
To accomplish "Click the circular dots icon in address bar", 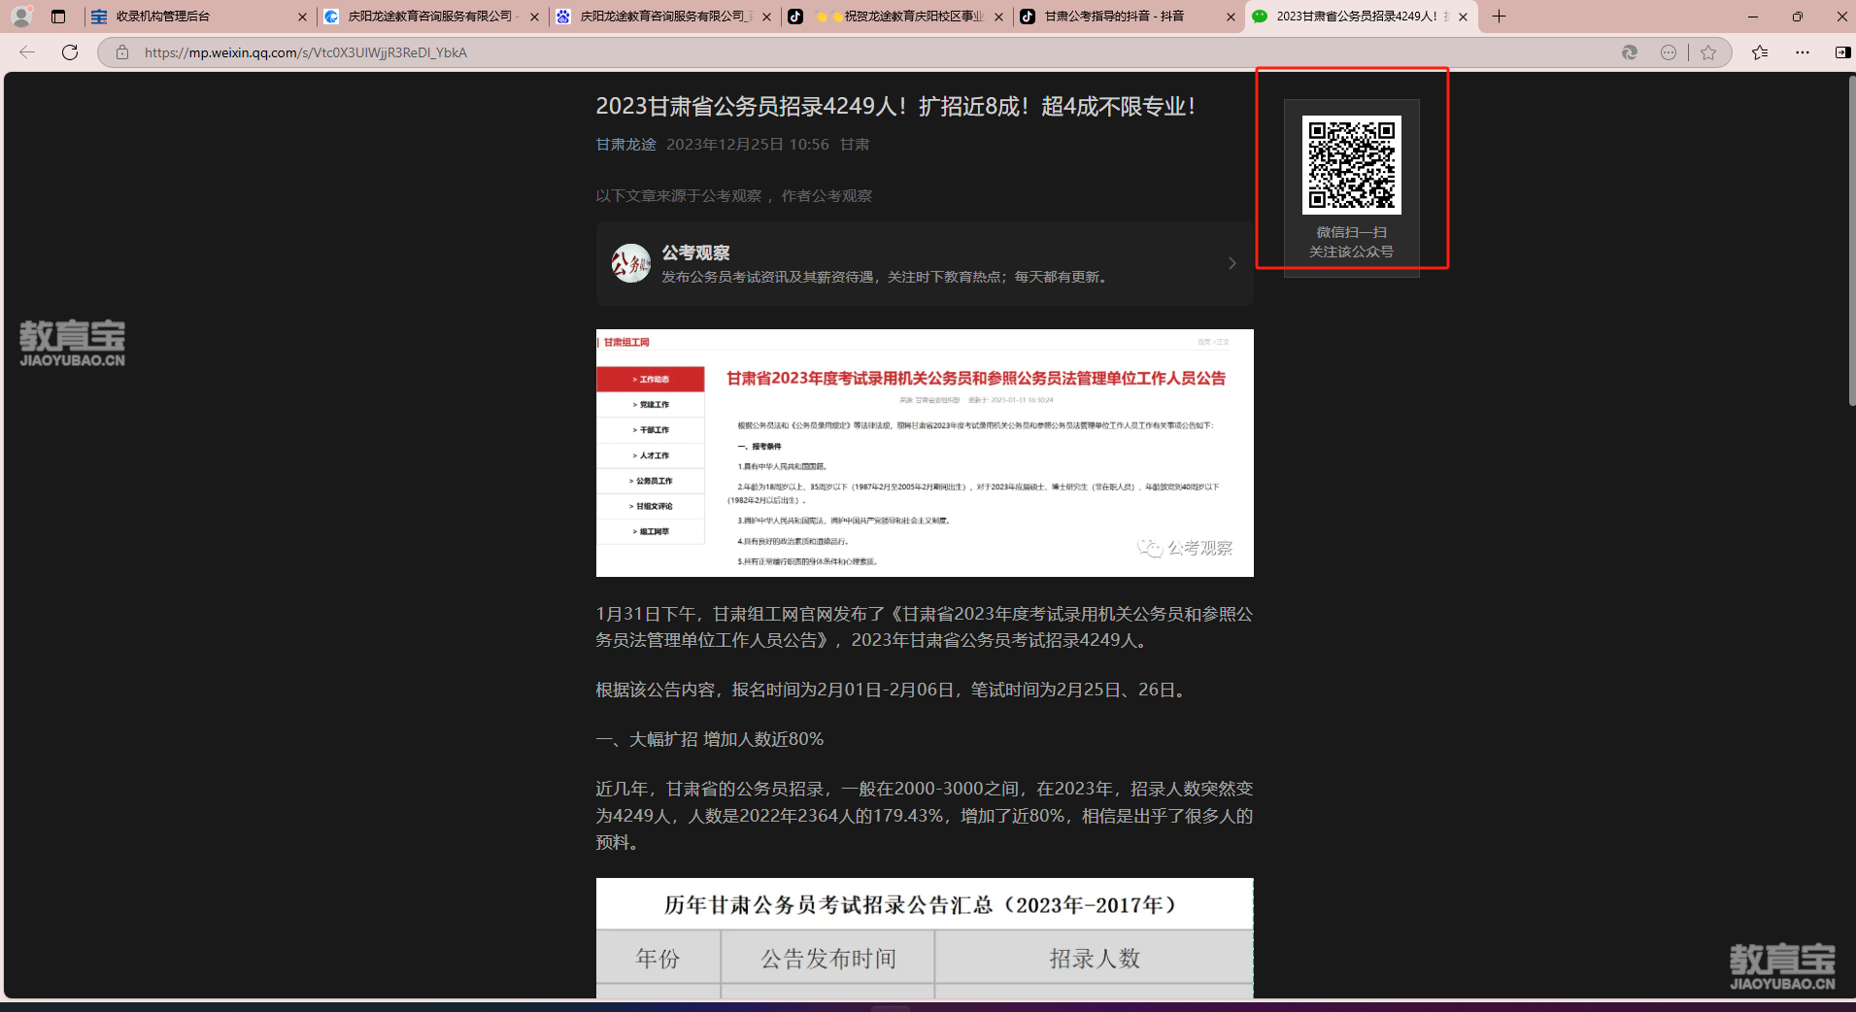I will pos(1669,52).
